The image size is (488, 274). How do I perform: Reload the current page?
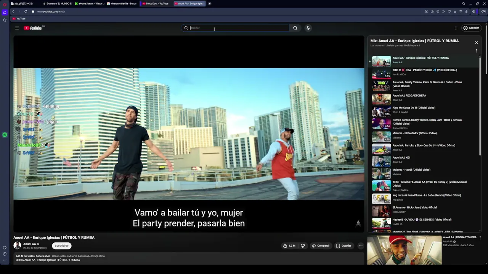click(26, 11)
